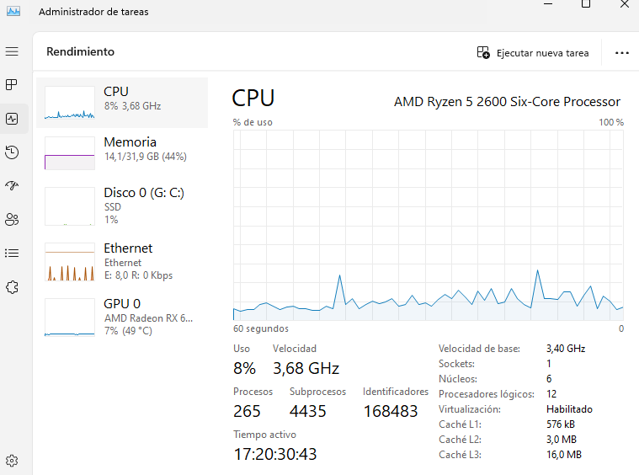Select GPU 0 AMD Radeon entry
This screenshot has width=639, height=475.
point(122,318)
